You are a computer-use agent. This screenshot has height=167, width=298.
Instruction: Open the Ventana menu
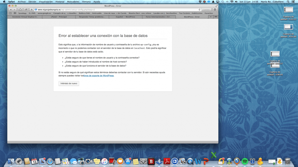coord(86,2)
